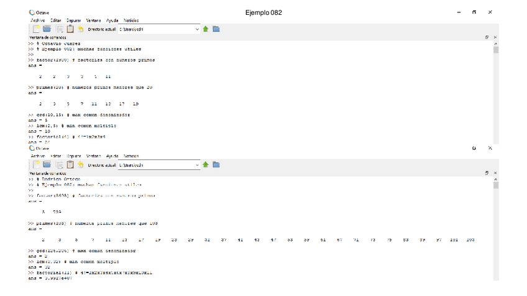Browse directories folder icon in lower window
Viewport: 527px width, 296px height.
(216, 164)
